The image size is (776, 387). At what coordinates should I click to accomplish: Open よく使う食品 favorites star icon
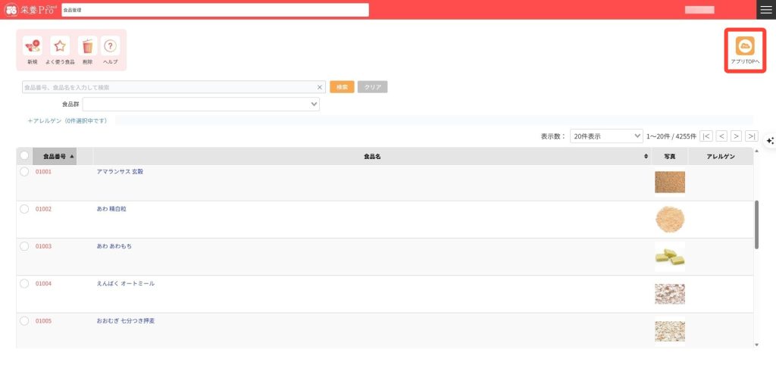point(60,47)
